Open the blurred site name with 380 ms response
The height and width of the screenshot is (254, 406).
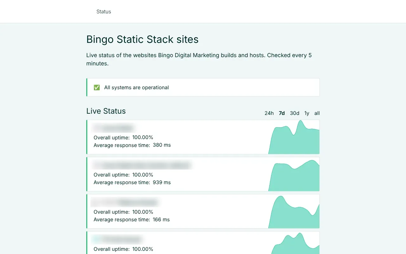[x=114, y=128]
